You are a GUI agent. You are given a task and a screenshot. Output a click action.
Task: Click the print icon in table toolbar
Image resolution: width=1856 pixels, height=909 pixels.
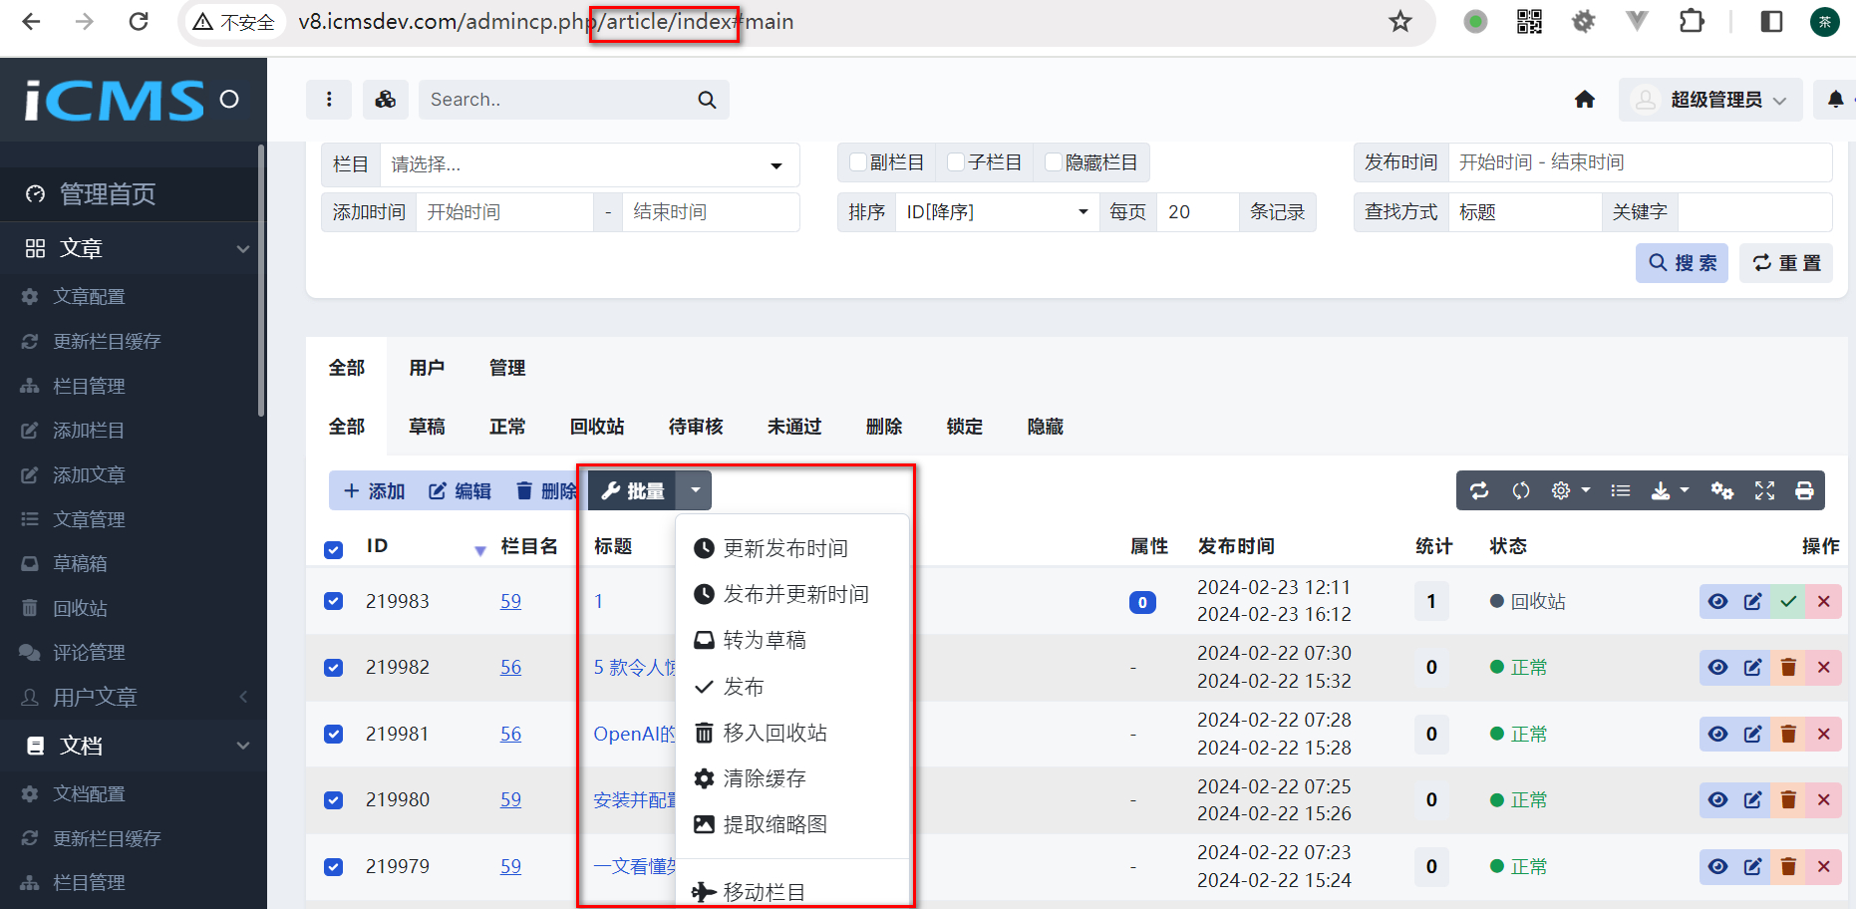pyautogui.click(x=1803, y=490)
